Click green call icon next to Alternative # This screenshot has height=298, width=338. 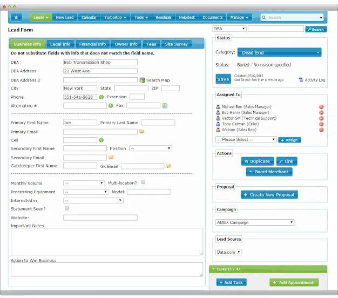pyautogui.click(x=111, y=106)
